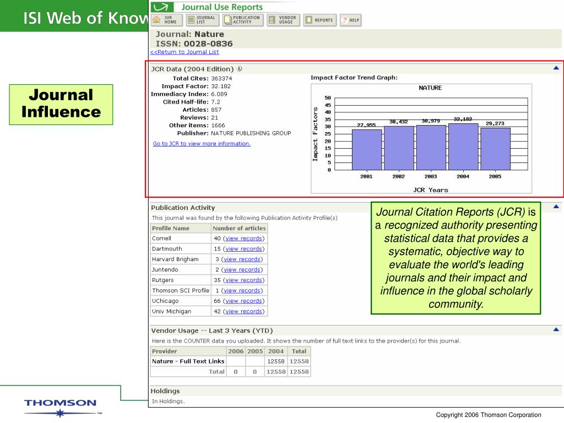The image size is (564, 423).
Task: Click the 2003 impact factor bar
Action: pos(431,148)
